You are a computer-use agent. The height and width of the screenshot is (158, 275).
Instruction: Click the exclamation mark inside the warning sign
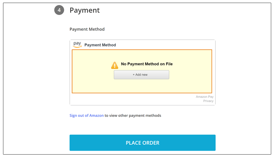pos(115,66)
